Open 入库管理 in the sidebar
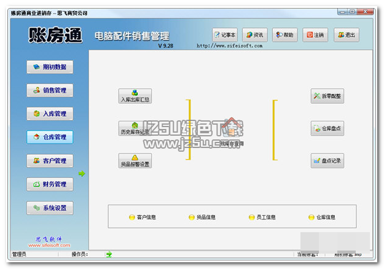This screenshot has height=269, width=384. pyautogui.click(x=50, y=114)
